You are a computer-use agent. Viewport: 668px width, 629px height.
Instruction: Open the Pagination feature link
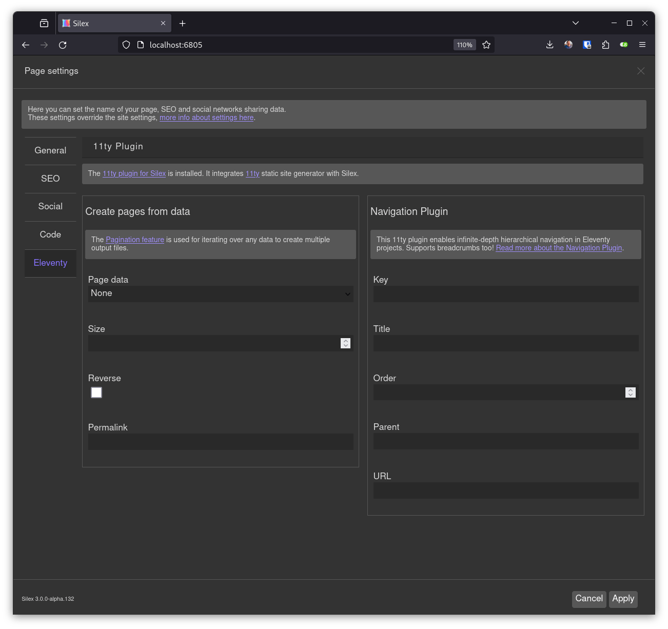[x=134, y=240]
